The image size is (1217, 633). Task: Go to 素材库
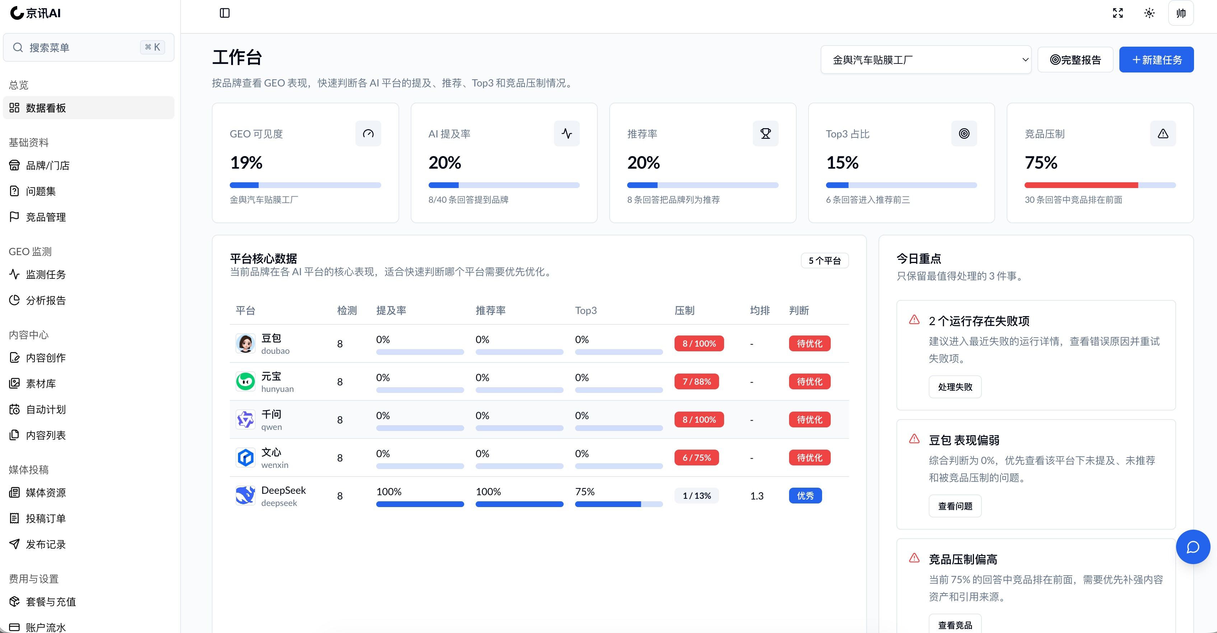pyautogui.click(x=89, y=384)
